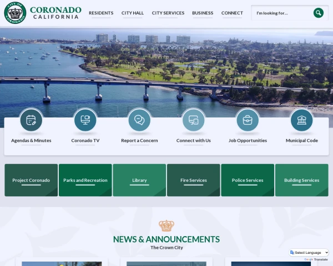Click the City of Coronado seal logo
Screen dimensions: 333x266
(15, 13)
